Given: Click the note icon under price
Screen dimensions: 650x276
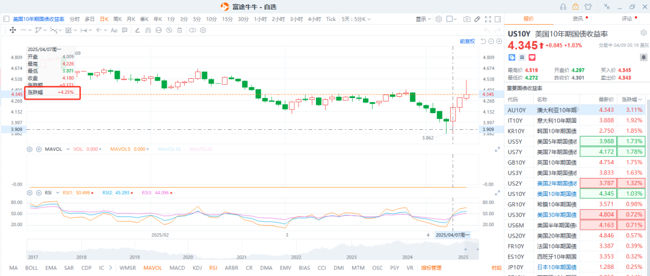Looking at the screenshot, I should tap(522, 57).
